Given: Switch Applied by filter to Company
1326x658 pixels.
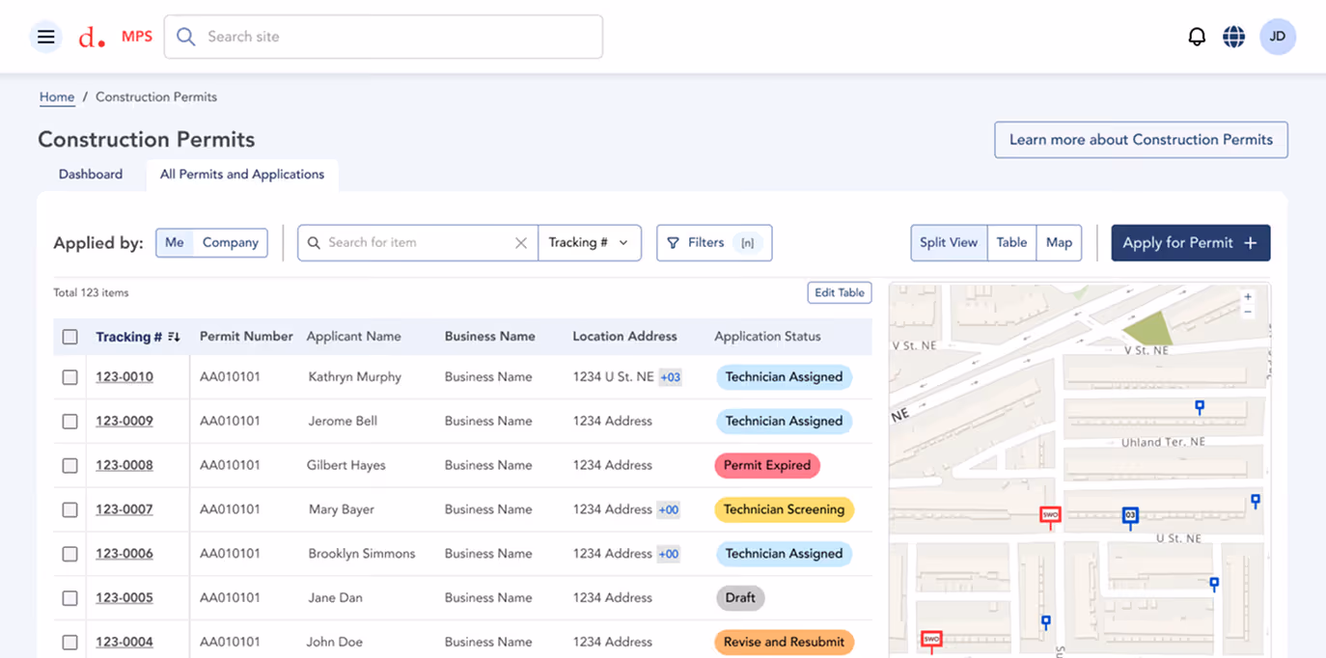Looking at the screenshot, I should (232, 242).
